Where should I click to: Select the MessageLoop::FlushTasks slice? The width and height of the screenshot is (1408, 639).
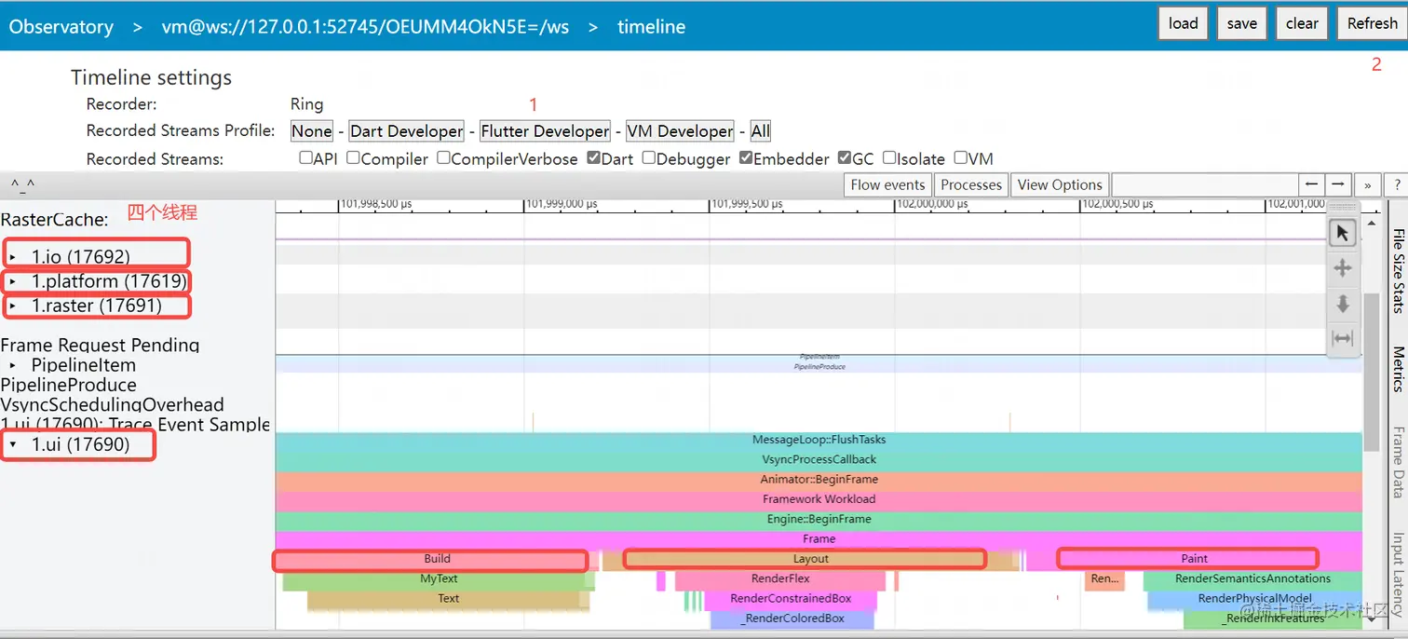[819, 440]
